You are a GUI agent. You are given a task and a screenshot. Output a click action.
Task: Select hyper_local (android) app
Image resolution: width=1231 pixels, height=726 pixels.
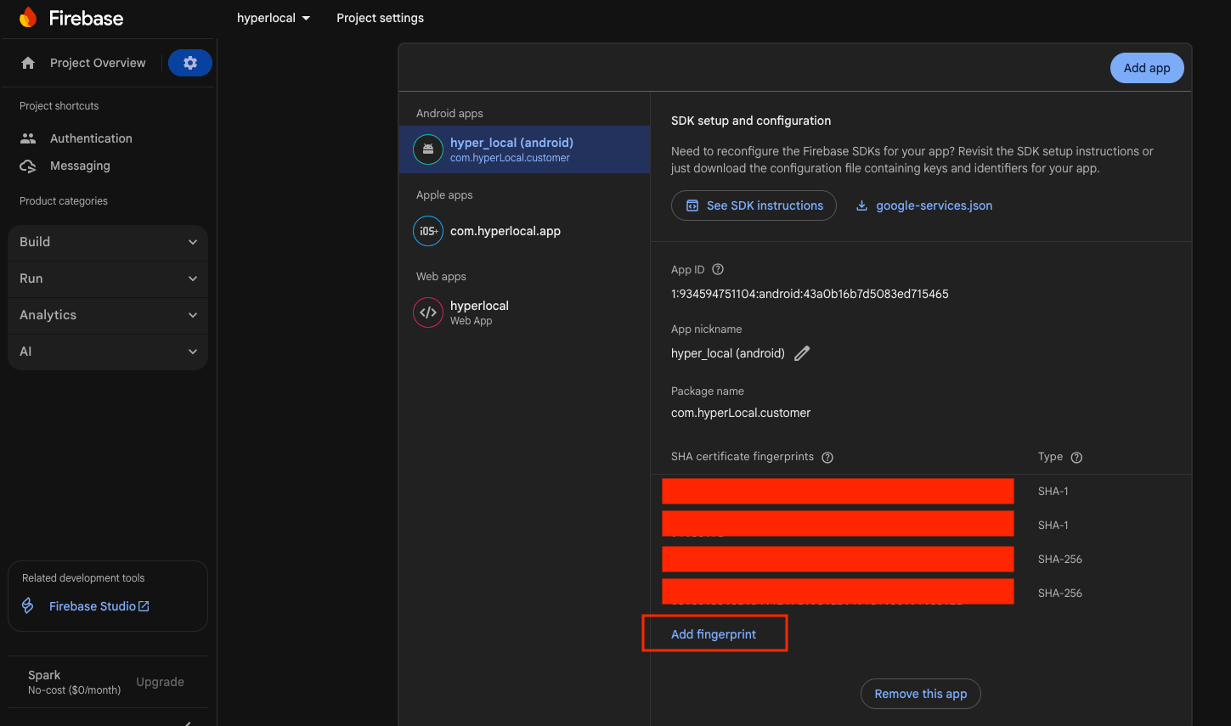(x=524, y=149)
